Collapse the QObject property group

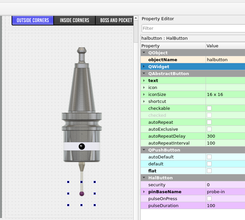(x=144, y=53)
